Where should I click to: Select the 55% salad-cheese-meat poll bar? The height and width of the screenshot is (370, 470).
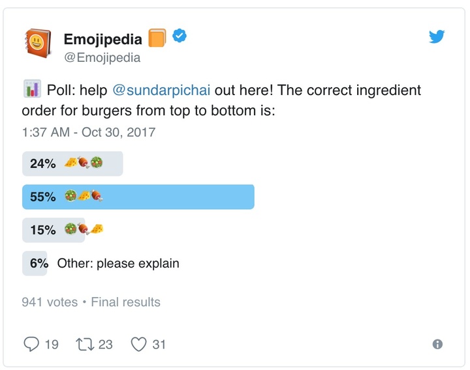138,197
